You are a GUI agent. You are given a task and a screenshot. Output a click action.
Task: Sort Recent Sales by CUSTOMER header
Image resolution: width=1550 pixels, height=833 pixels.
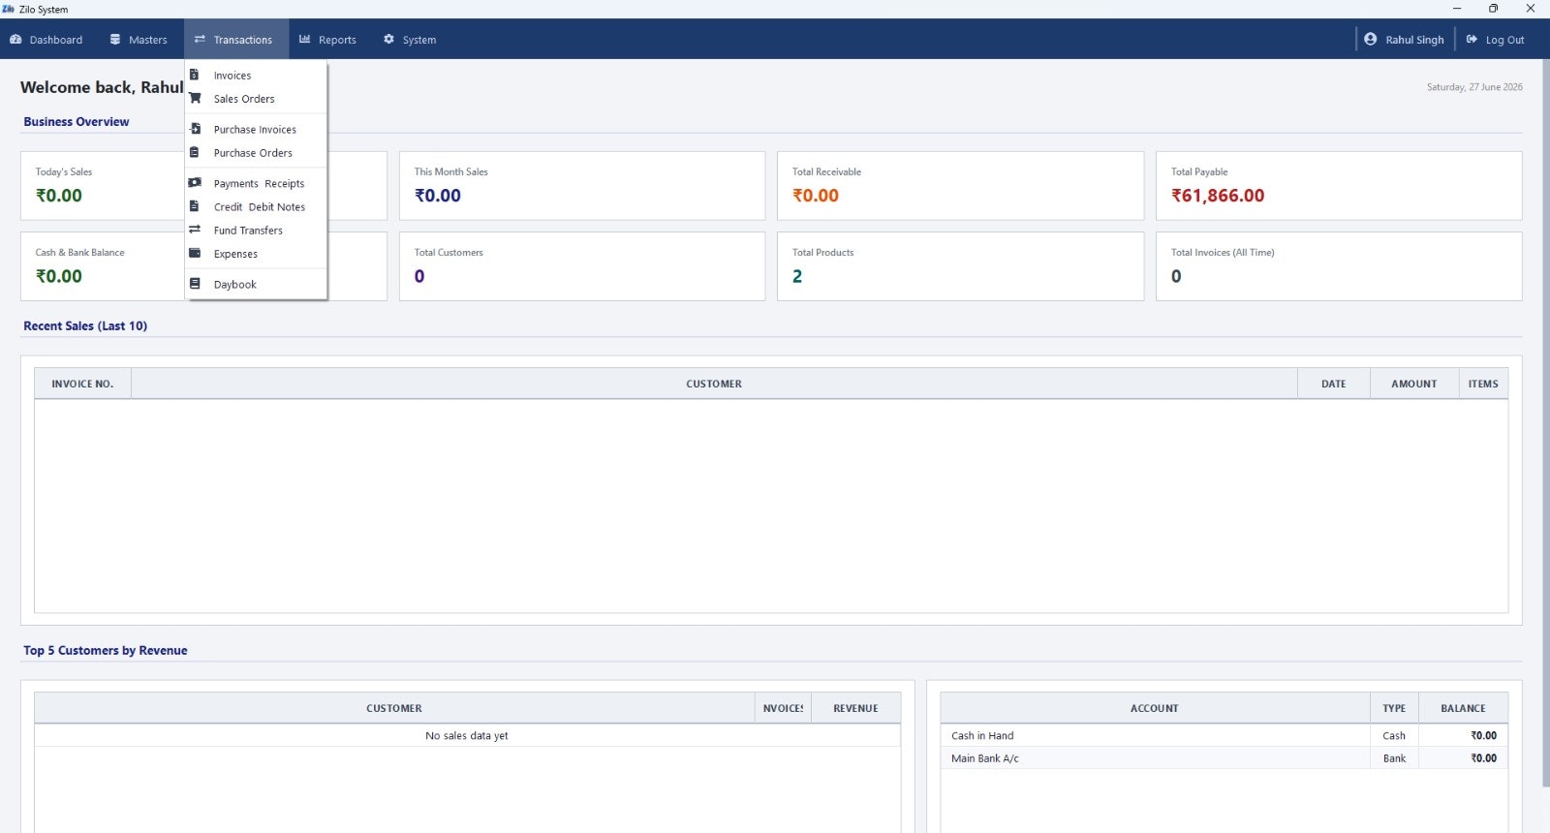714,384
